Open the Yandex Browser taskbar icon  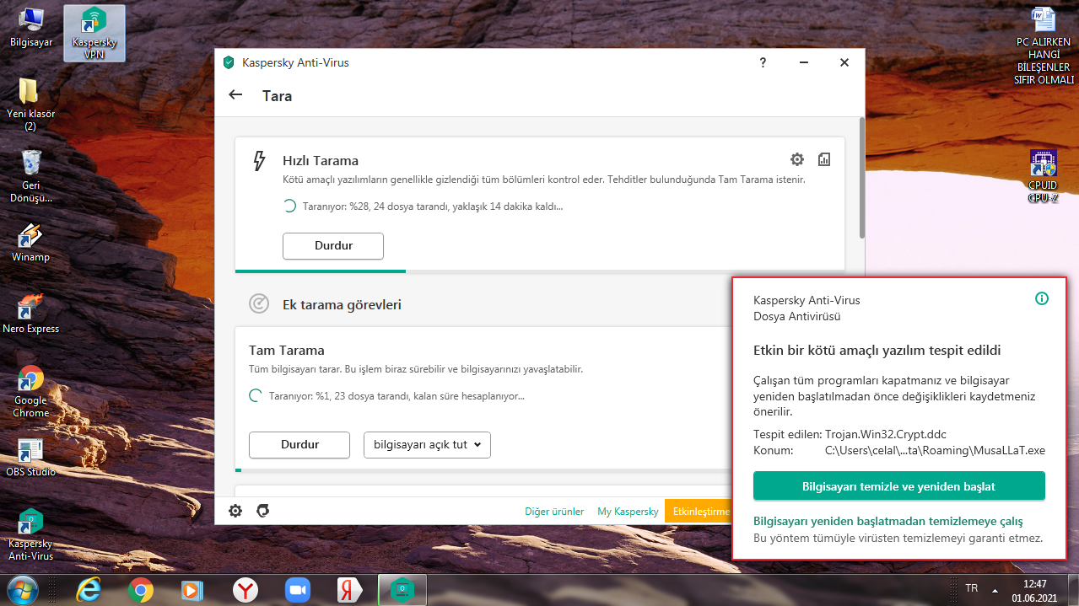(x=245, y=590)
